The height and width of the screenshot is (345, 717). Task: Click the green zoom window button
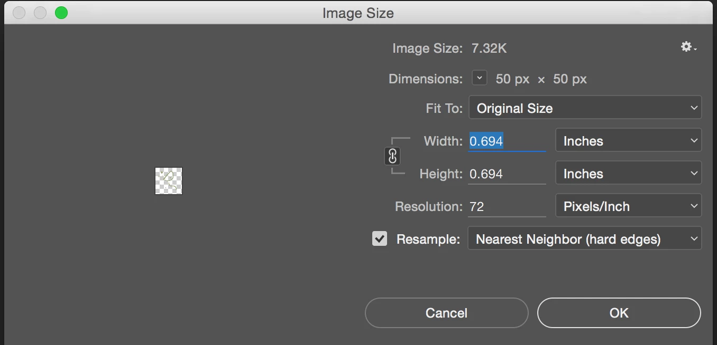coord(61,13)
